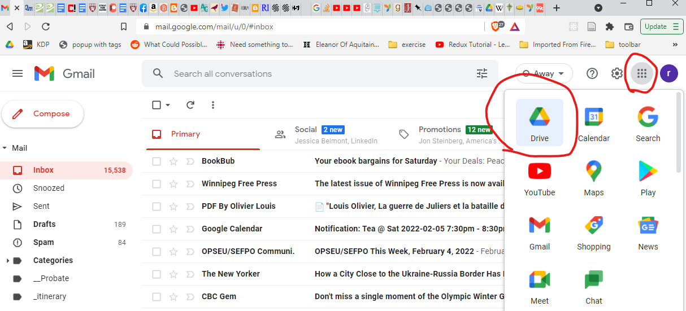Open the Away status dropdown
The width and height of the screenshot is (686, 311).
pyautogui.click(x=544, y=73)
